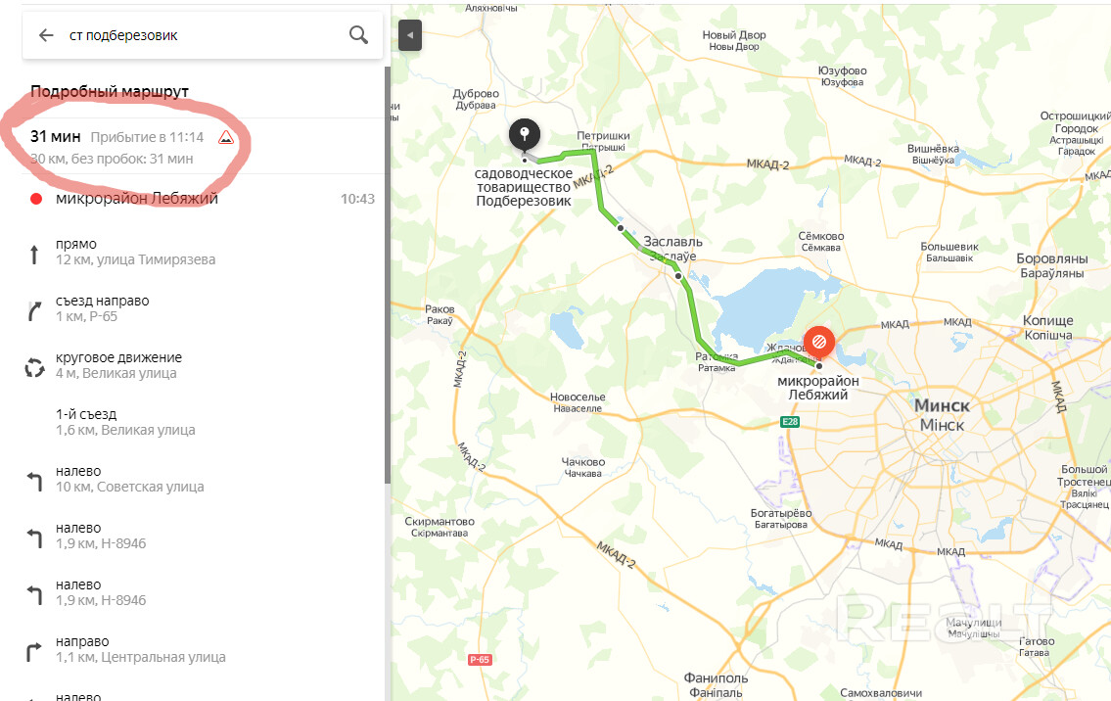Click the route panel scrollbar
1111x701 pixels.
pyautogui.click(x=388, y=275)
